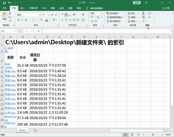Open the font size dropdown
Screen dimensions: 174x137
click(48, 15)
